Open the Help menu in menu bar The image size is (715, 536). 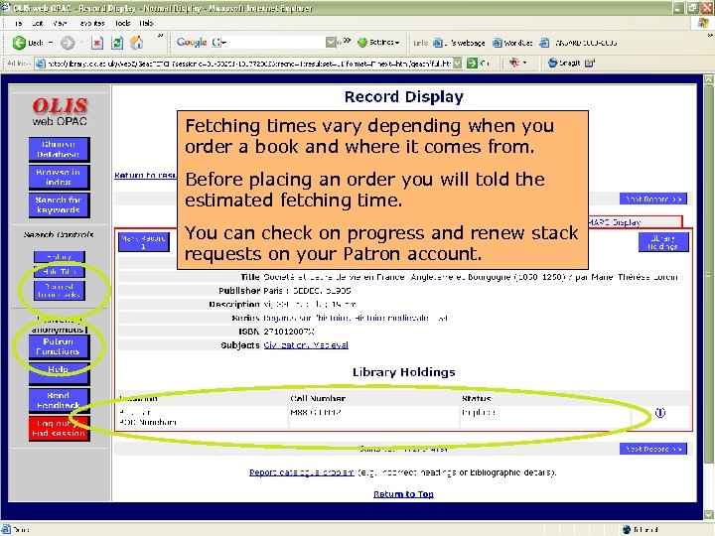coord(146,23)
